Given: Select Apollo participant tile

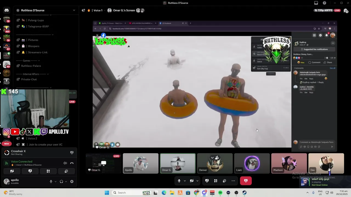Looking at the screenshot, I should point(141,163).
